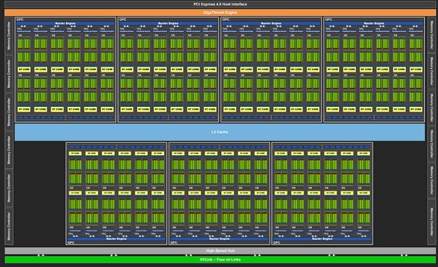Viewport: 438px width, 267px height.
Task: Select the Raster Engine bar in the second top-row GPC
Action: tap(168, 23)
